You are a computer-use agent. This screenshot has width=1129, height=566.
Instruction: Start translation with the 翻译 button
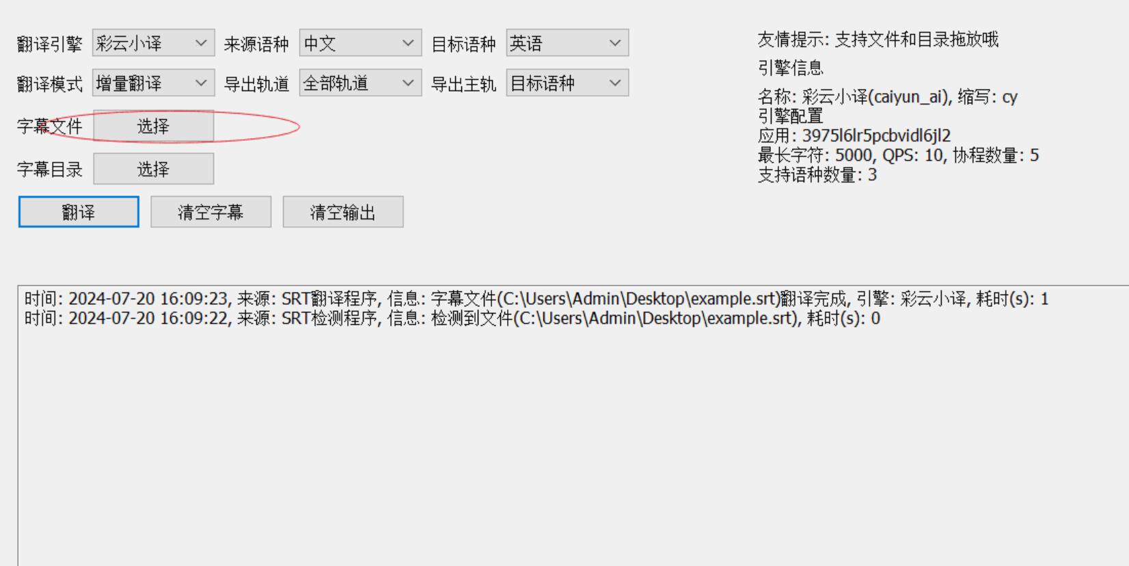79,212
